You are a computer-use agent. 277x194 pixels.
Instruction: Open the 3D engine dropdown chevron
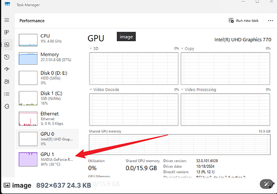pyautogui.click(x=91, y=49)
